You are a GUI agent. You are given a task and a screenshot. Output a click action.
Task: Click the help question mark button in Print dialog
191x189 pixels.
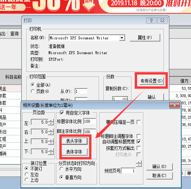pos(151,20)
